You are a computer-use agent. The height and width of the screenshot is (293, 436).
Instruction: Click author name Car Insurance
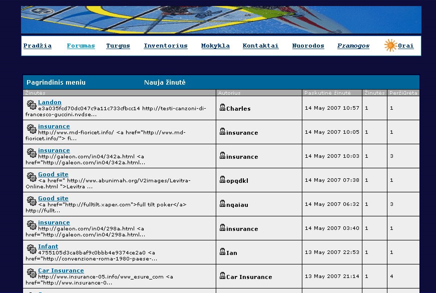249,277
